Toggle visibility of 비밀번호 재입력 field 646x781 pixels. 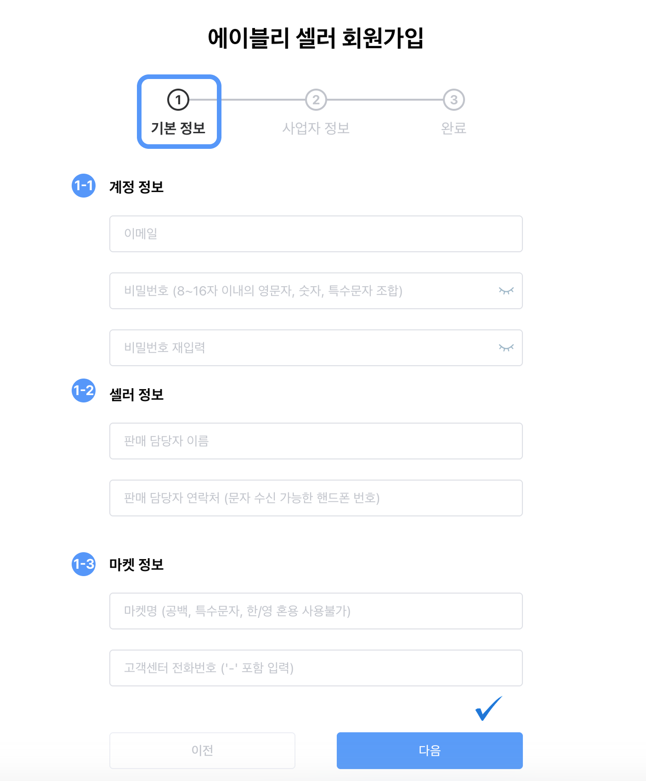[505, 348]
